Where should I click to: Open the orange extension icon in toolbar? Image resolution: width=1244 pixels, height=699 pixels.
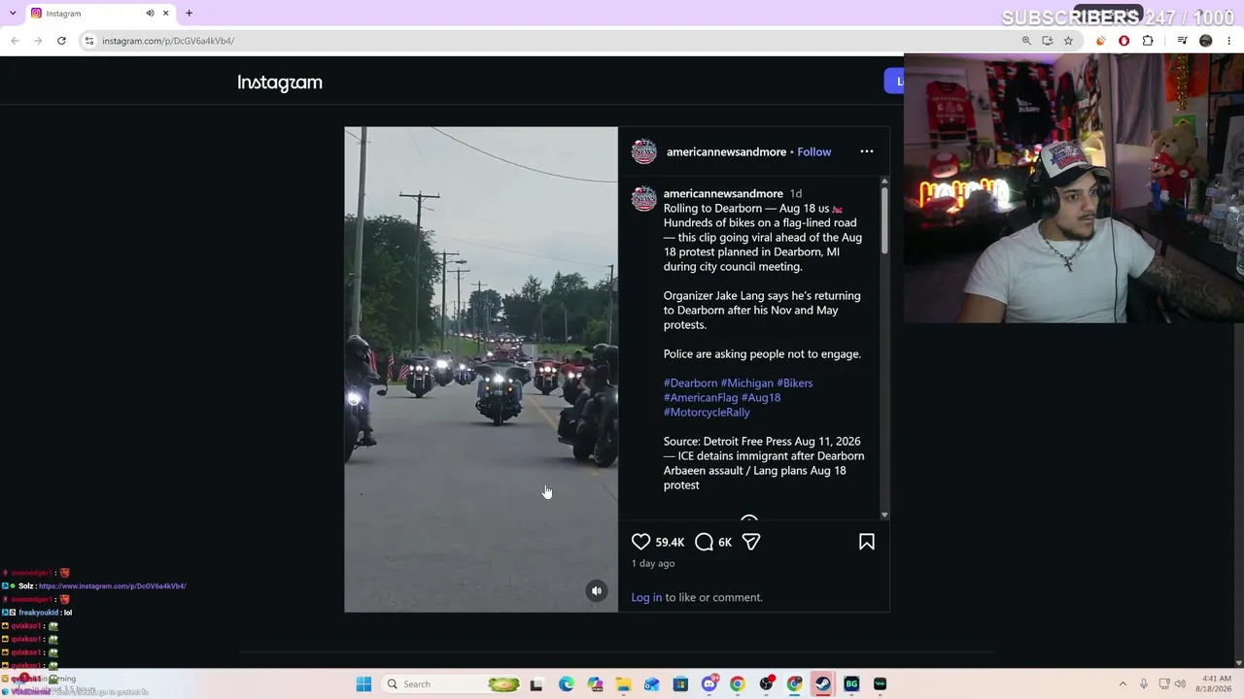point(1100,41)
